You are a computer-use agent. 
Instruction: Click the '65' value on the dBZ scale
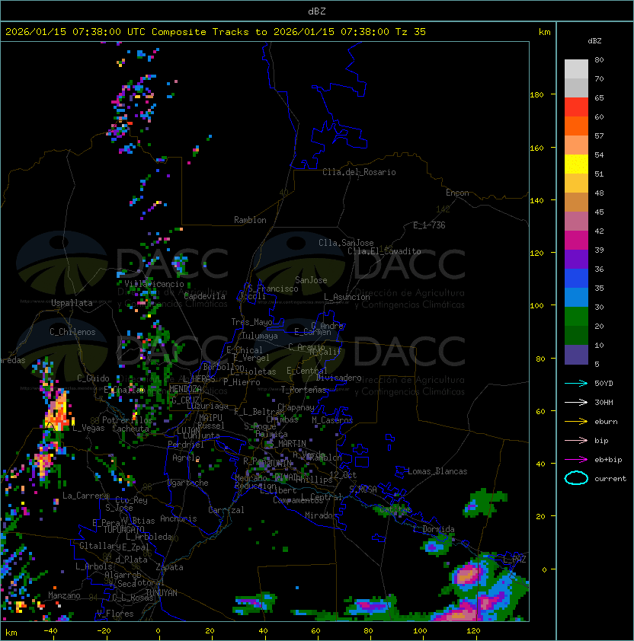point(599,97)
